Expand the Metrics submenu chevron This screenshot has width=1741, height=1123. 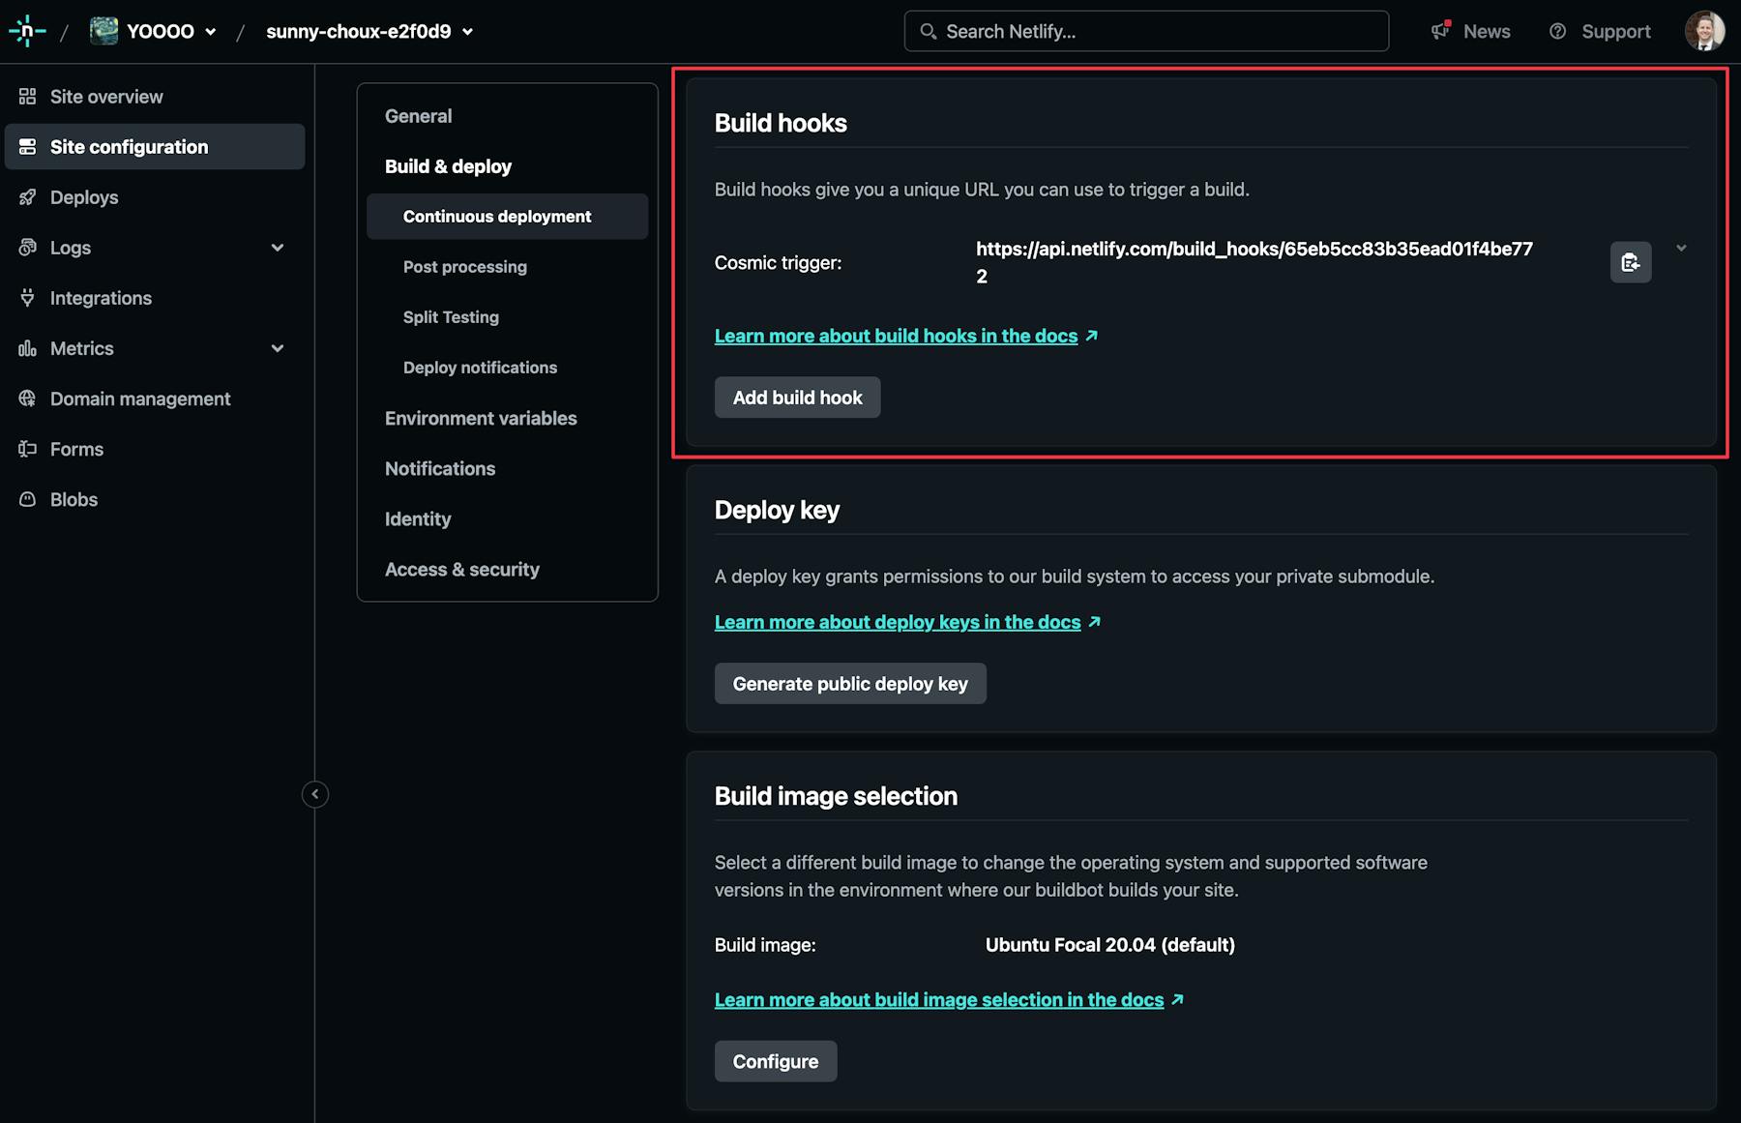tap(278, 348)
